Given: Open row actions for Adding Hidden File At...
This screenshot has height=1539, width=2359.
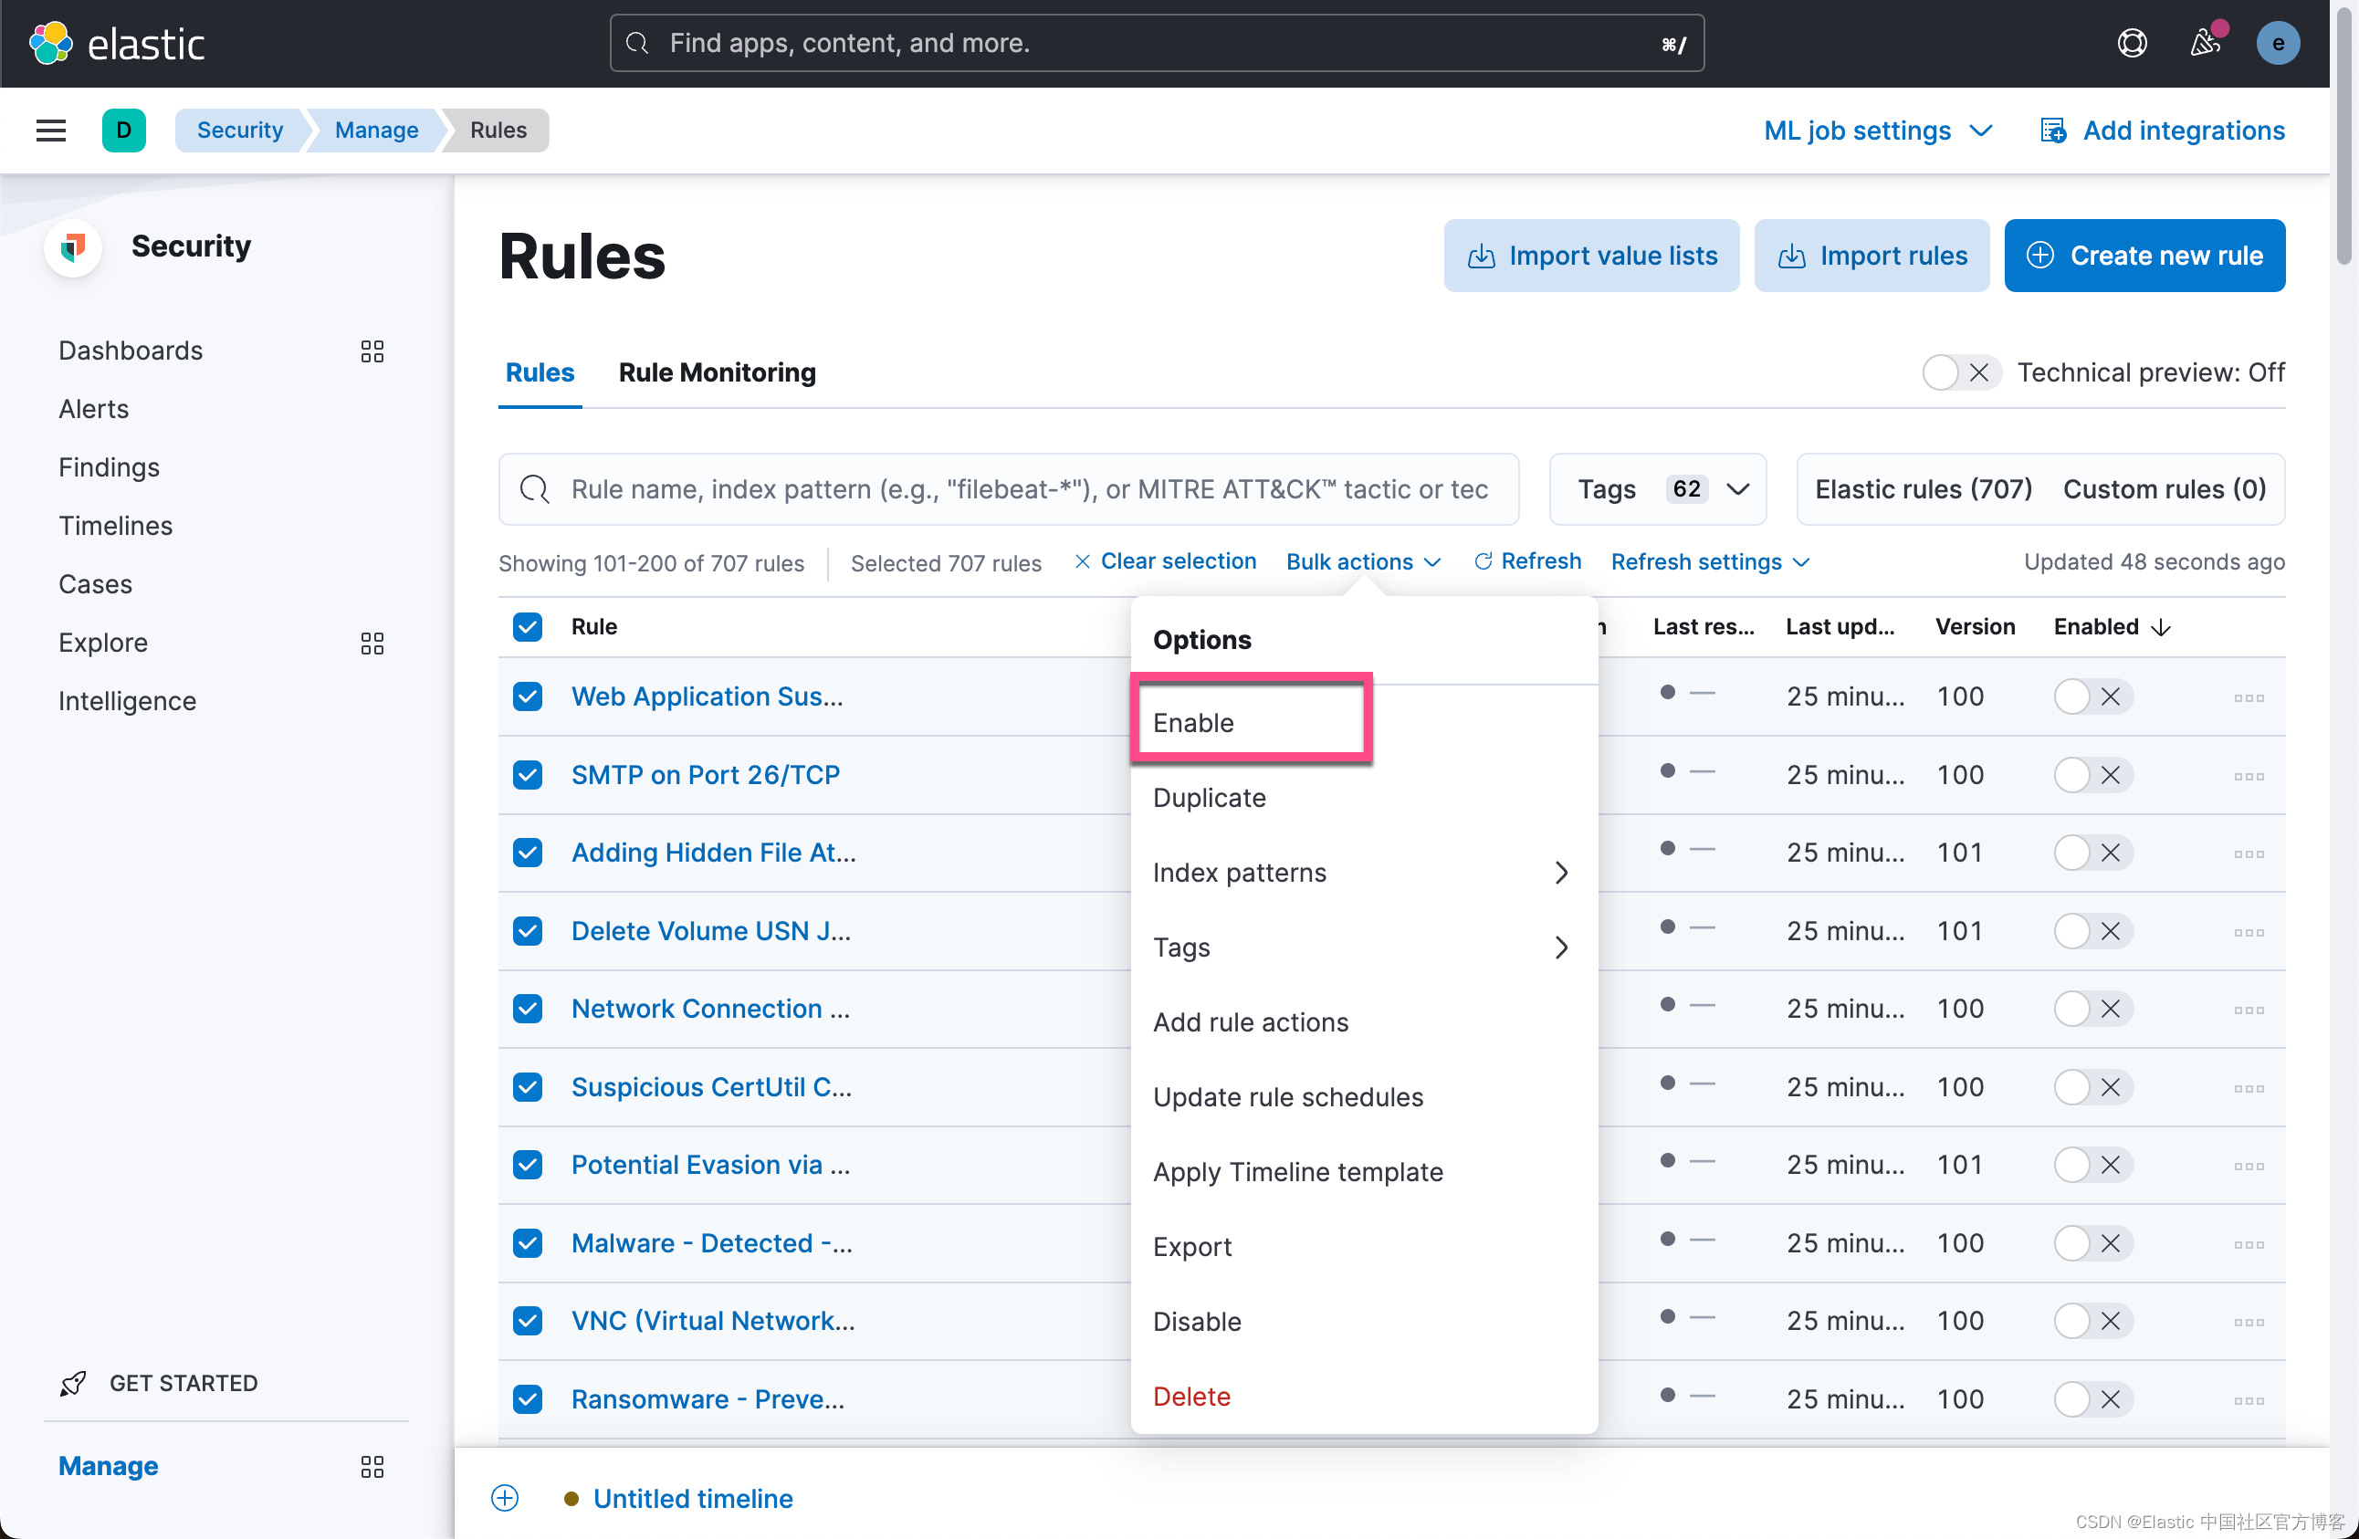Looking at the screenshot, I should pyautogui.click(x=2248, y=853).
